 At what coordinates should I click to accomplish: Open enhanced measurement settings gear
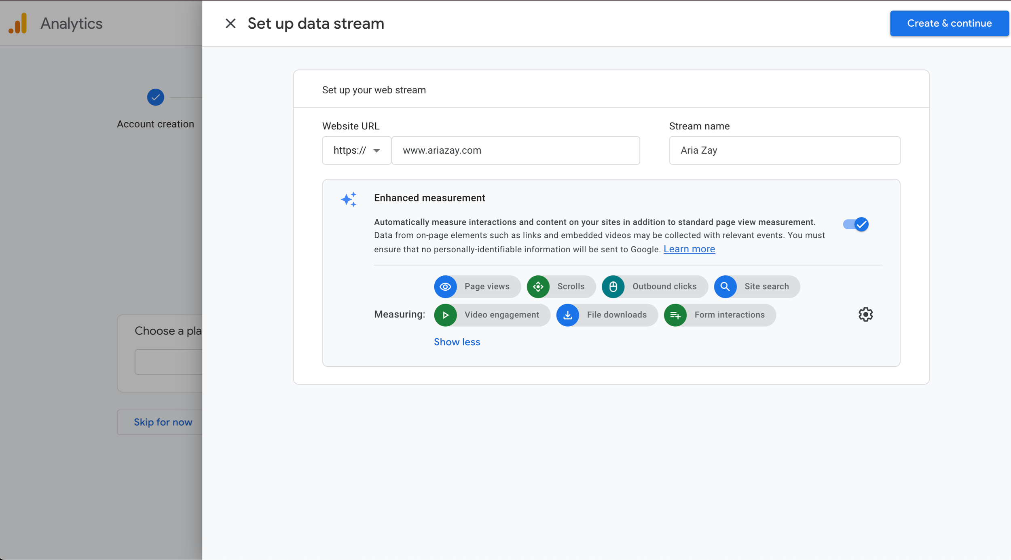tap(865, 314)
